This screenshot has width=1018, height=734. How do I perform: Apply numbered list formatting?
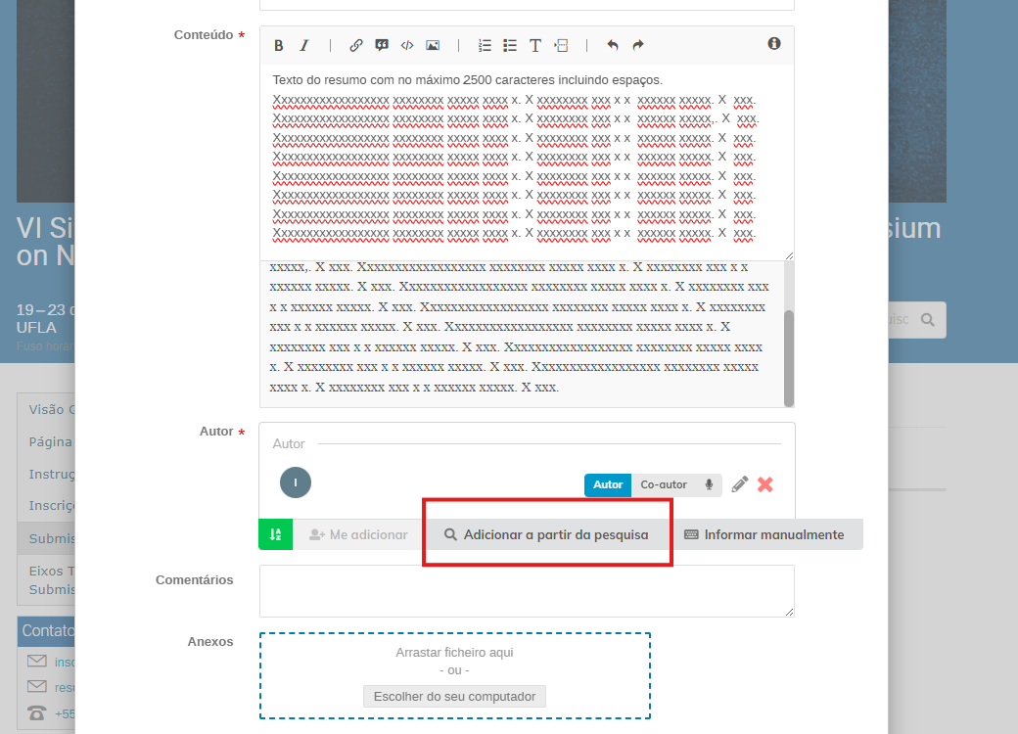485,45
